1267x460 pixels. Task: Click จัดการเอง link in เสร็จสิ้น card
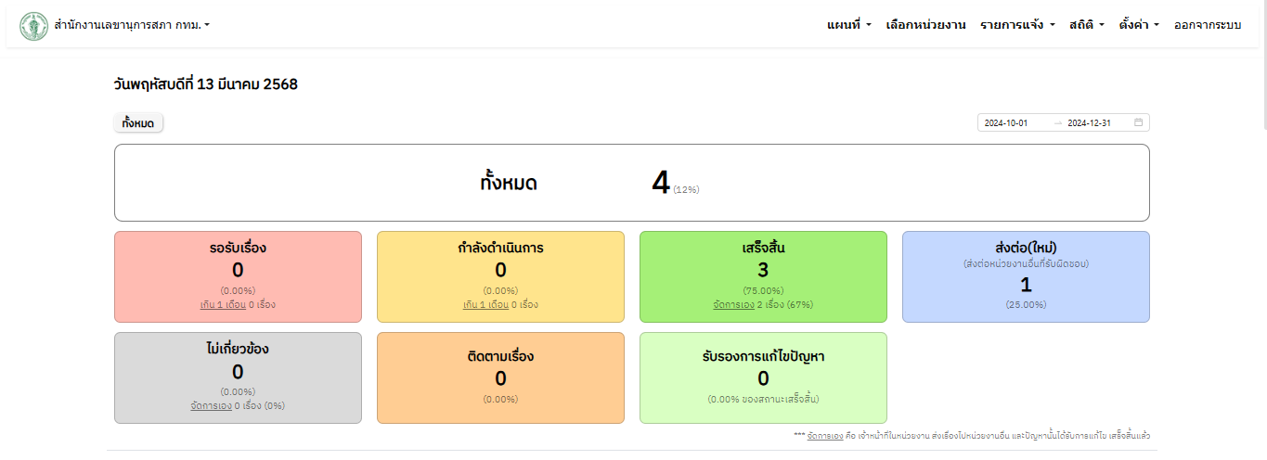(732, 304)
